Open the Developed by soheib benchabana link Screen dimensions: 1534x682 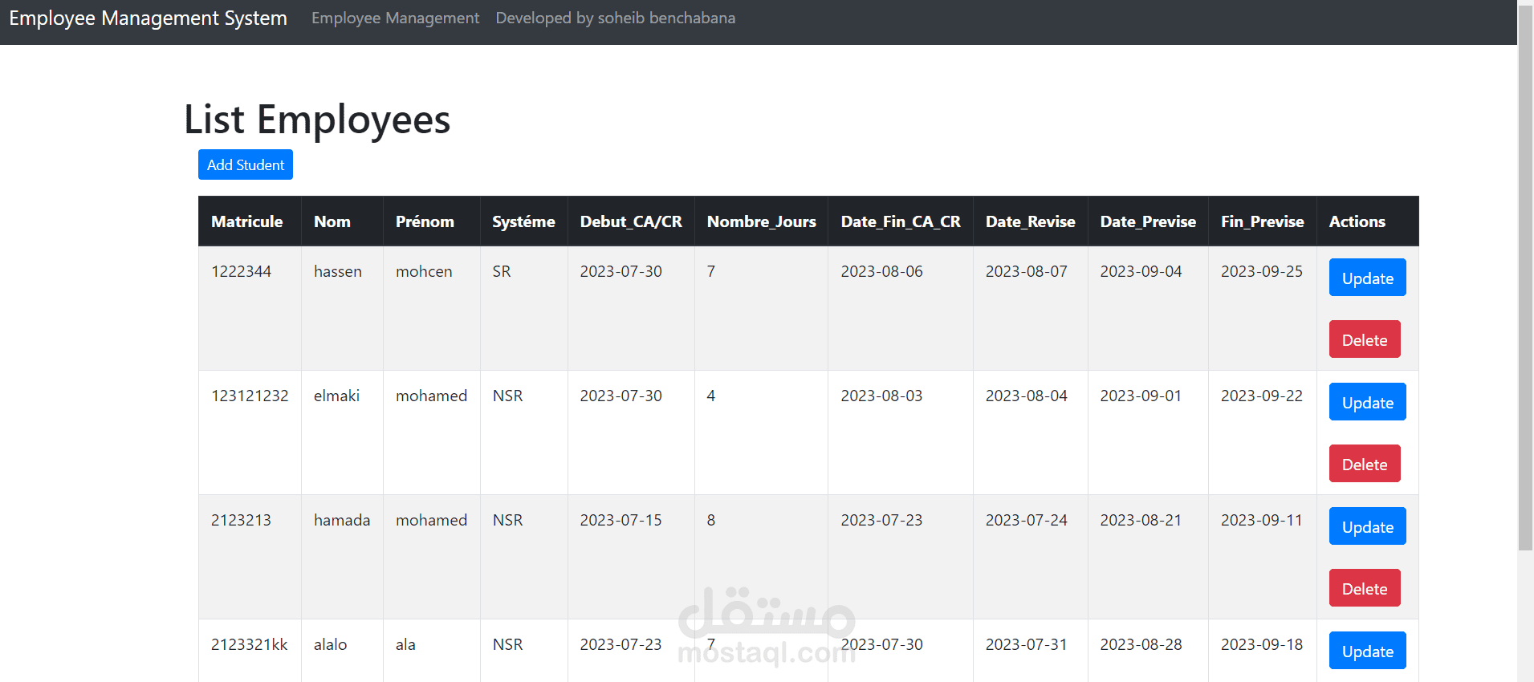pos(615,18)
